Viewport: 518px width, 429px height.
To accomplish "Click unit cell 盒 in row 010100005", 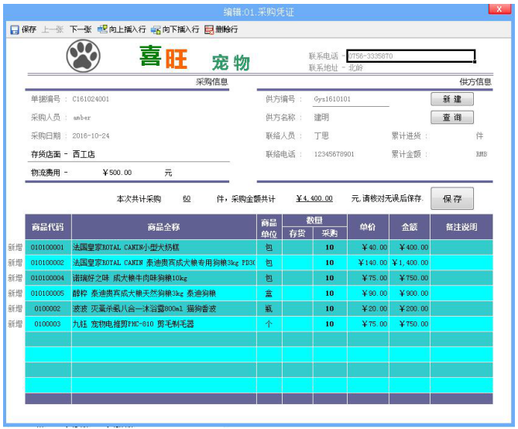I will click(269, 293).
